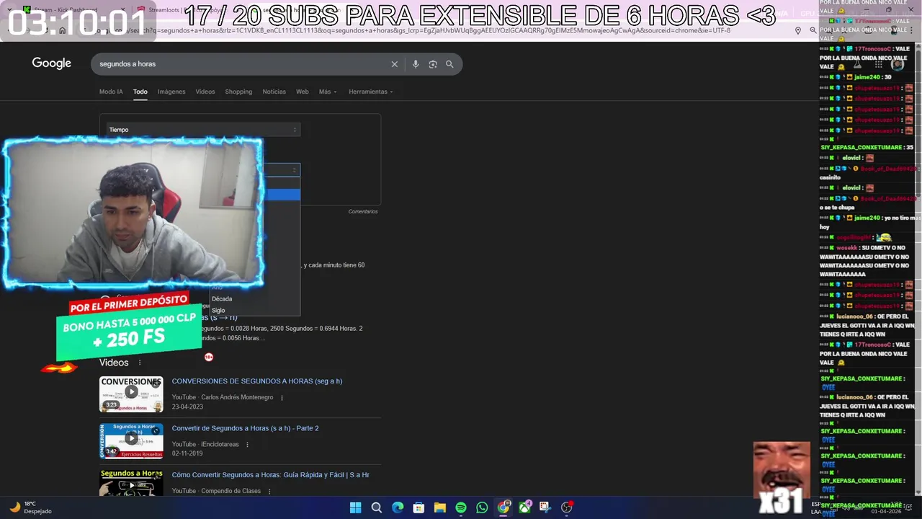Expand the Herramientas tools menu

(x=371, y=92)
